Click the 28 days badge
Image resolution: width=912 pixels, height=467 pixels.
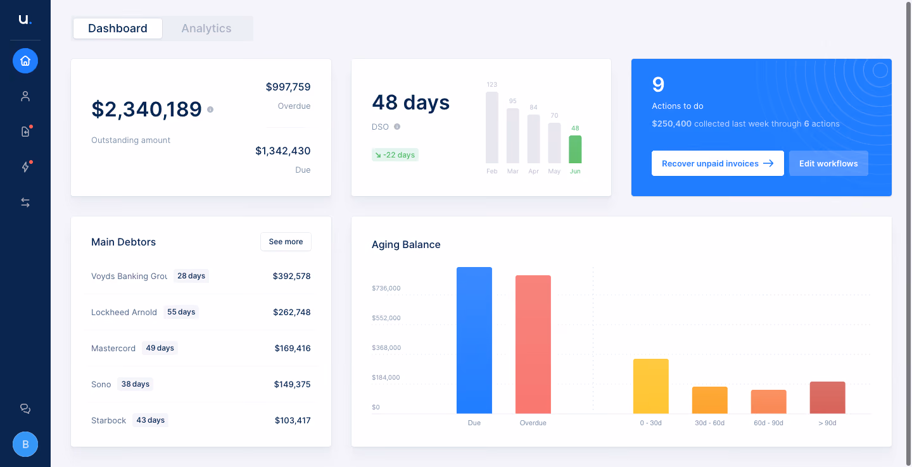coord(191,276)
